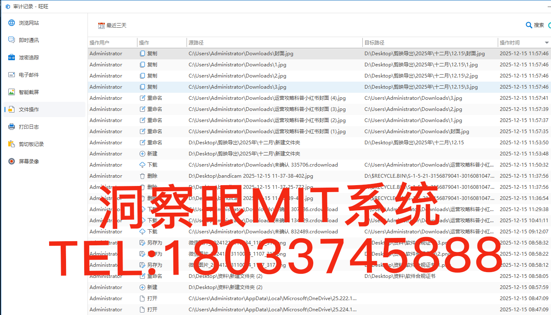Screen dimensions: 551x315
Task: Click the 源路径 column header
Action: pyautogui.click(x=196, y=43)
